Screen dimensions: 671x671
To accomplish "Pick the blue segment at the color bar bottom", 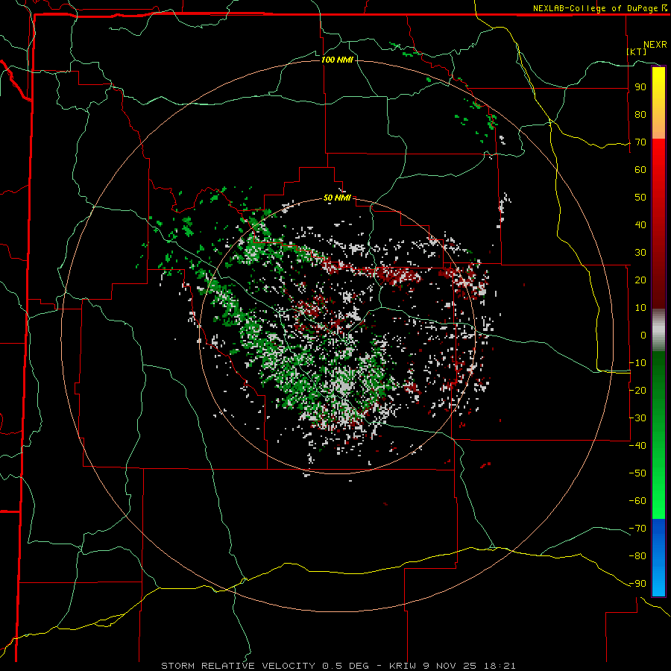I will pyautogui.click(x=658, y=557).
